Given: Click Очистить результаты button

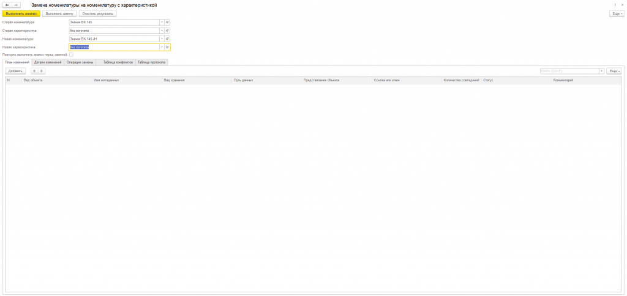Looking at the screenshot, I should coord(97,13).
